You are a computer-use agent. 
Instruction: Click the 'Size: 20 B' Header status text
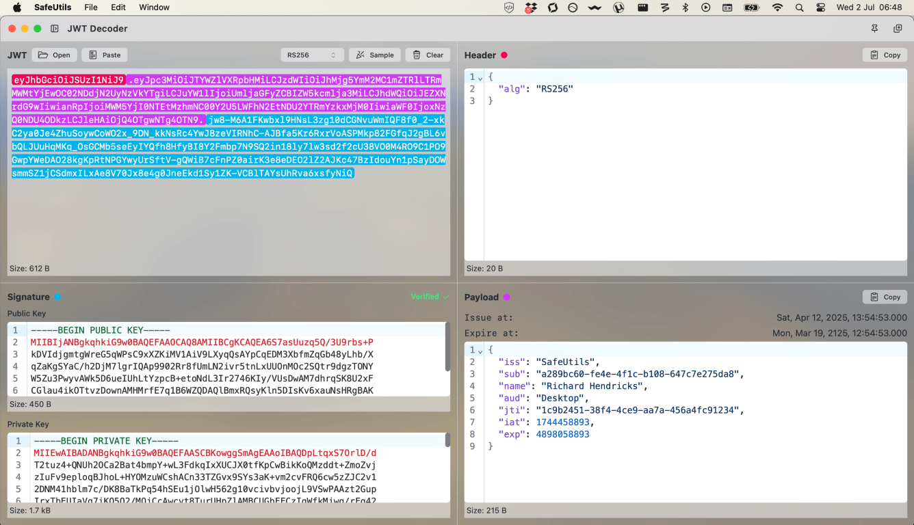484,269
